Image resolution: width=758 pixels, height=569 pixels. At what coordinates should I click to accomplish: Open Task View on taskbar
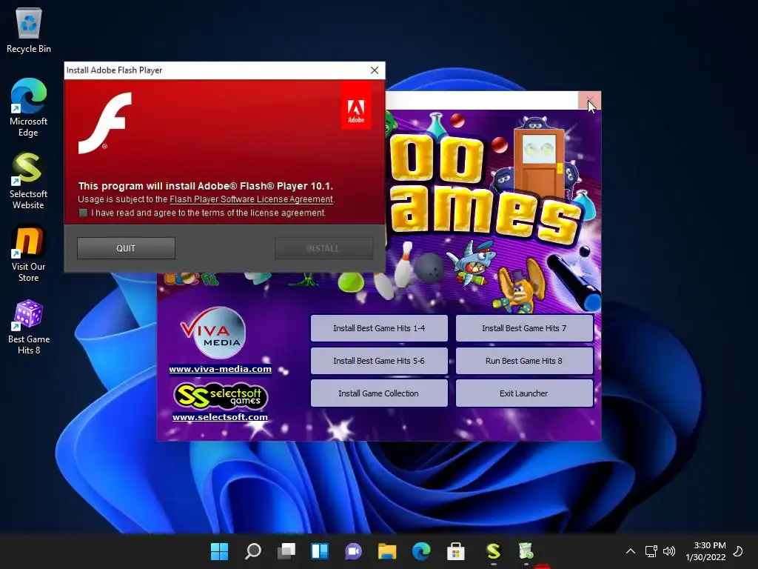coord(286,551)
